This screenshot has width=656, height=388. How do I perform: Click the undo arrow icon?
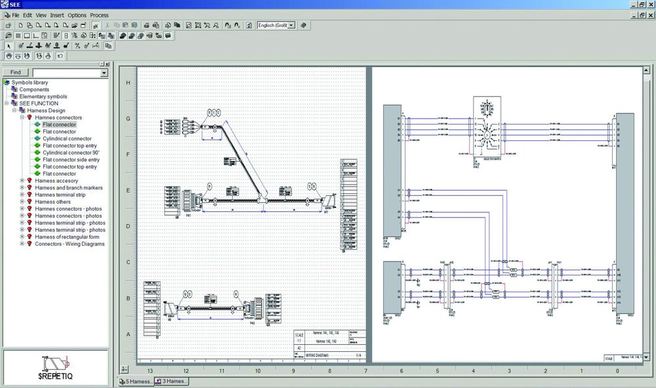60,56
